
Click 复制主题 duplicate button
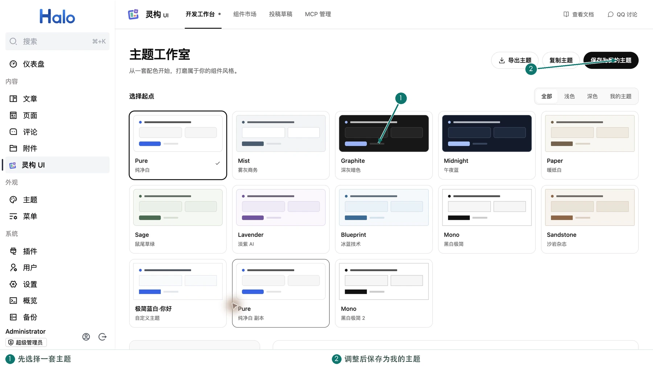click(561, 60)
